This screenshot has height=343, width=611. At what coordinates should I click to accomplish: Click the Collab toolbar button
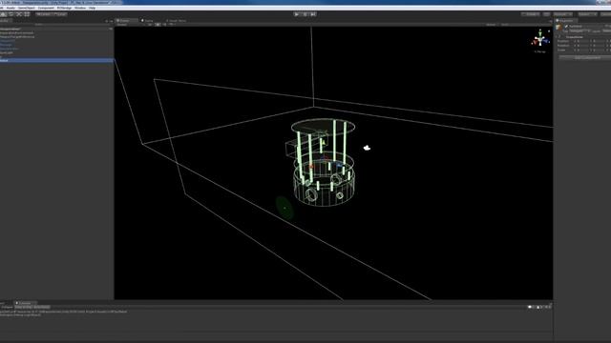(x=530, y=14)
